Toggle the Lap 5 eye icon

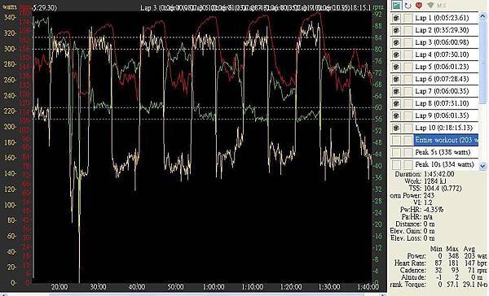click(x=396, y=67)
